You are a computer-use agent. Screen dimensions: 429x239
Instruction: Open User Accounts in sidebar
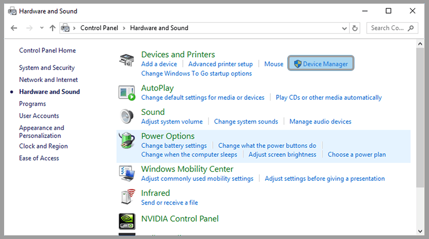39,116
